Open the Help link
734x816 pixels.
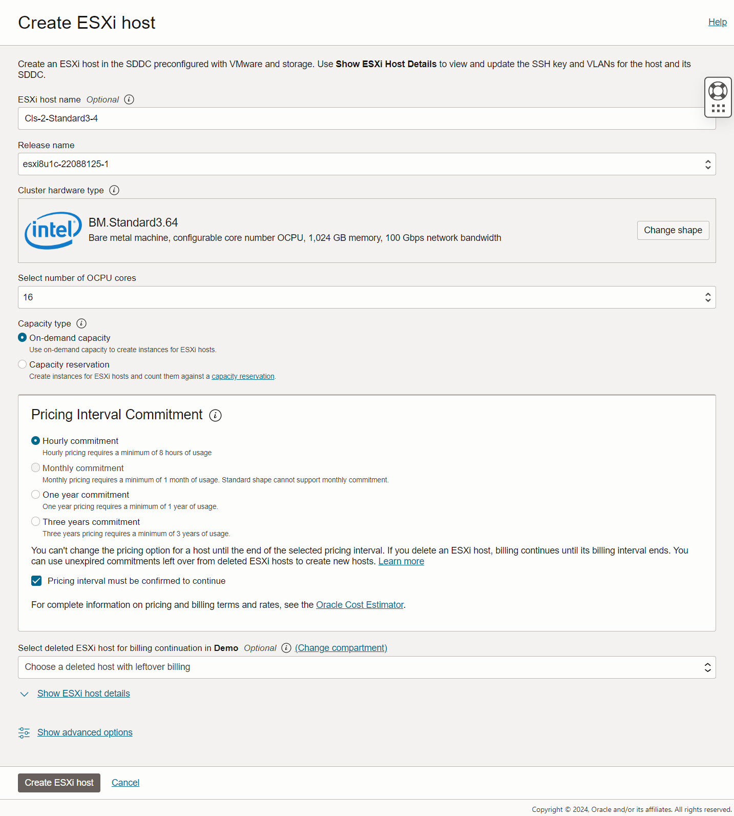point(718,22)
